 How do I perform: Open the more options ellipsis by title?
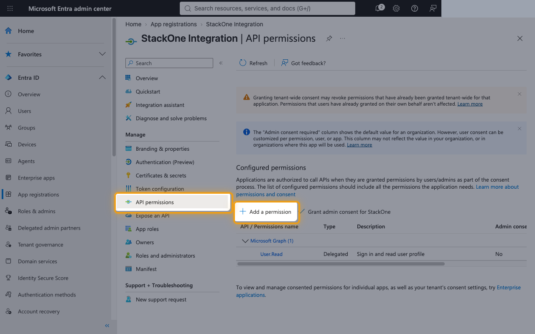[343, 38]
